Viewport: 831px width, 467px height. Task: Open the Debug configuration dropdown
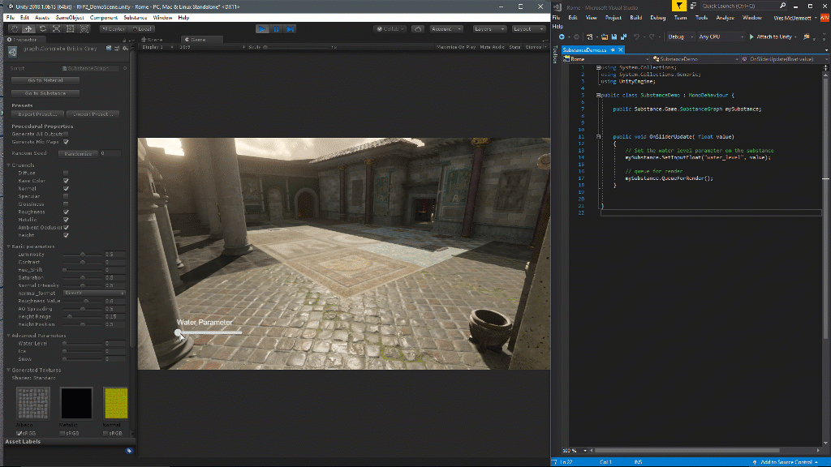click(679, 37)
